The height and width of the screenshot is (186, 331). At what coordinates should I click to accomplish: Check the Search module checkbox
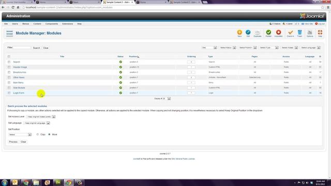coord(9,62)
